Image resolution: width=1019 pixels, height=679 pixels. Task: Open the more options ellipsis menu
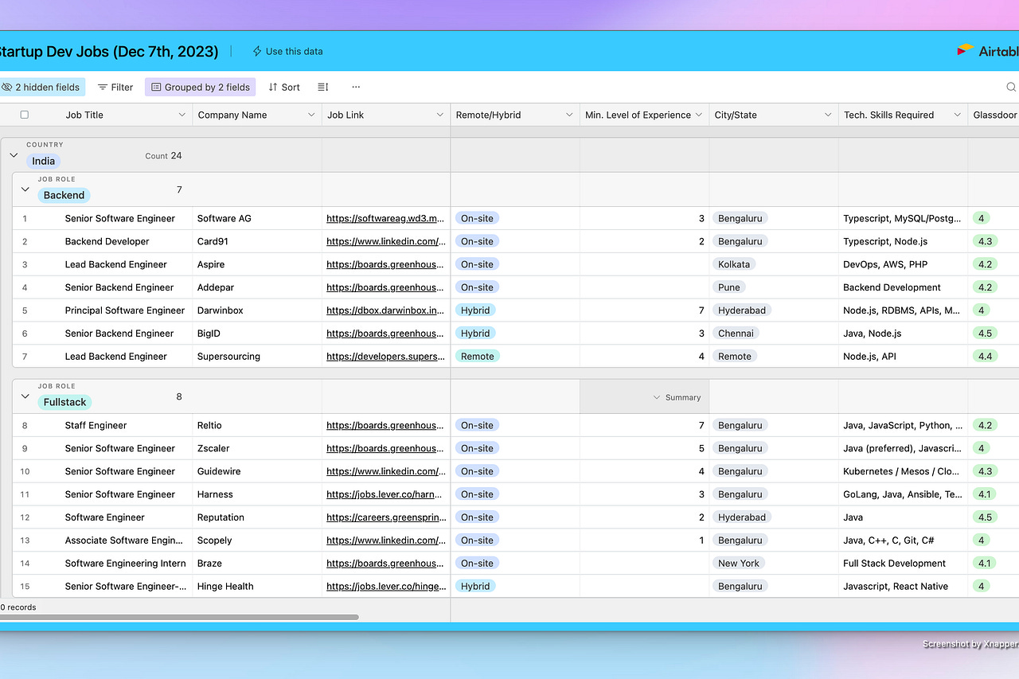coord(356,87)
